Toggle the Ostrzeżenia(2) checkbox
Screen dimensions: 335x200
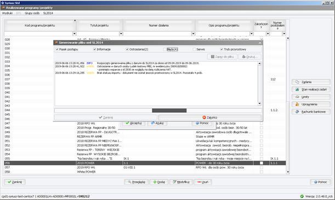127,49
